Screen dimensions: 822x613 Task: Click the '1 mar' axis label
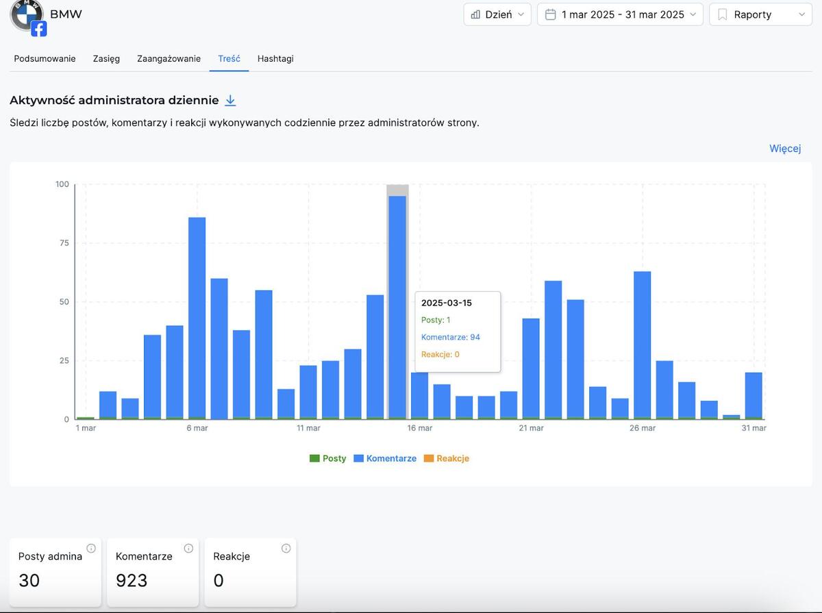[86, 428]
